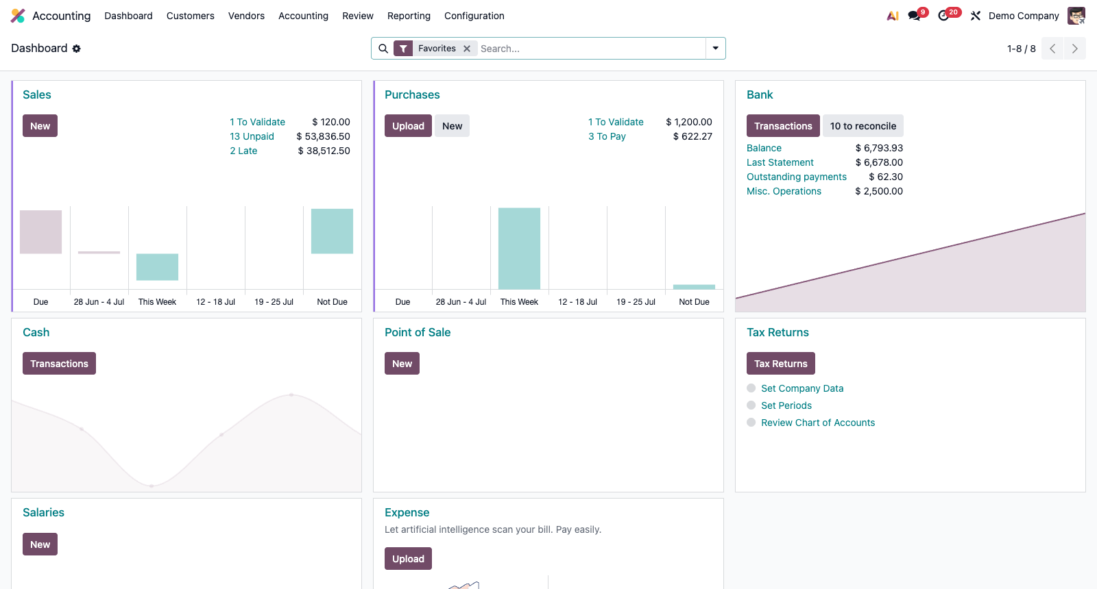
Task: Open the 3 To Pay bills link
Action: pyautogui.click(x=607, y=136)
